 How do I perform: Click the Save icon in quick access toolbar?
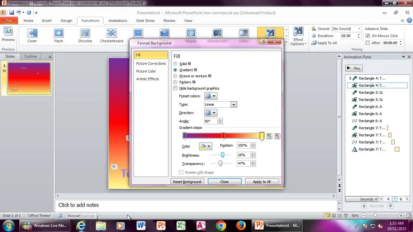tap(12, 13)
